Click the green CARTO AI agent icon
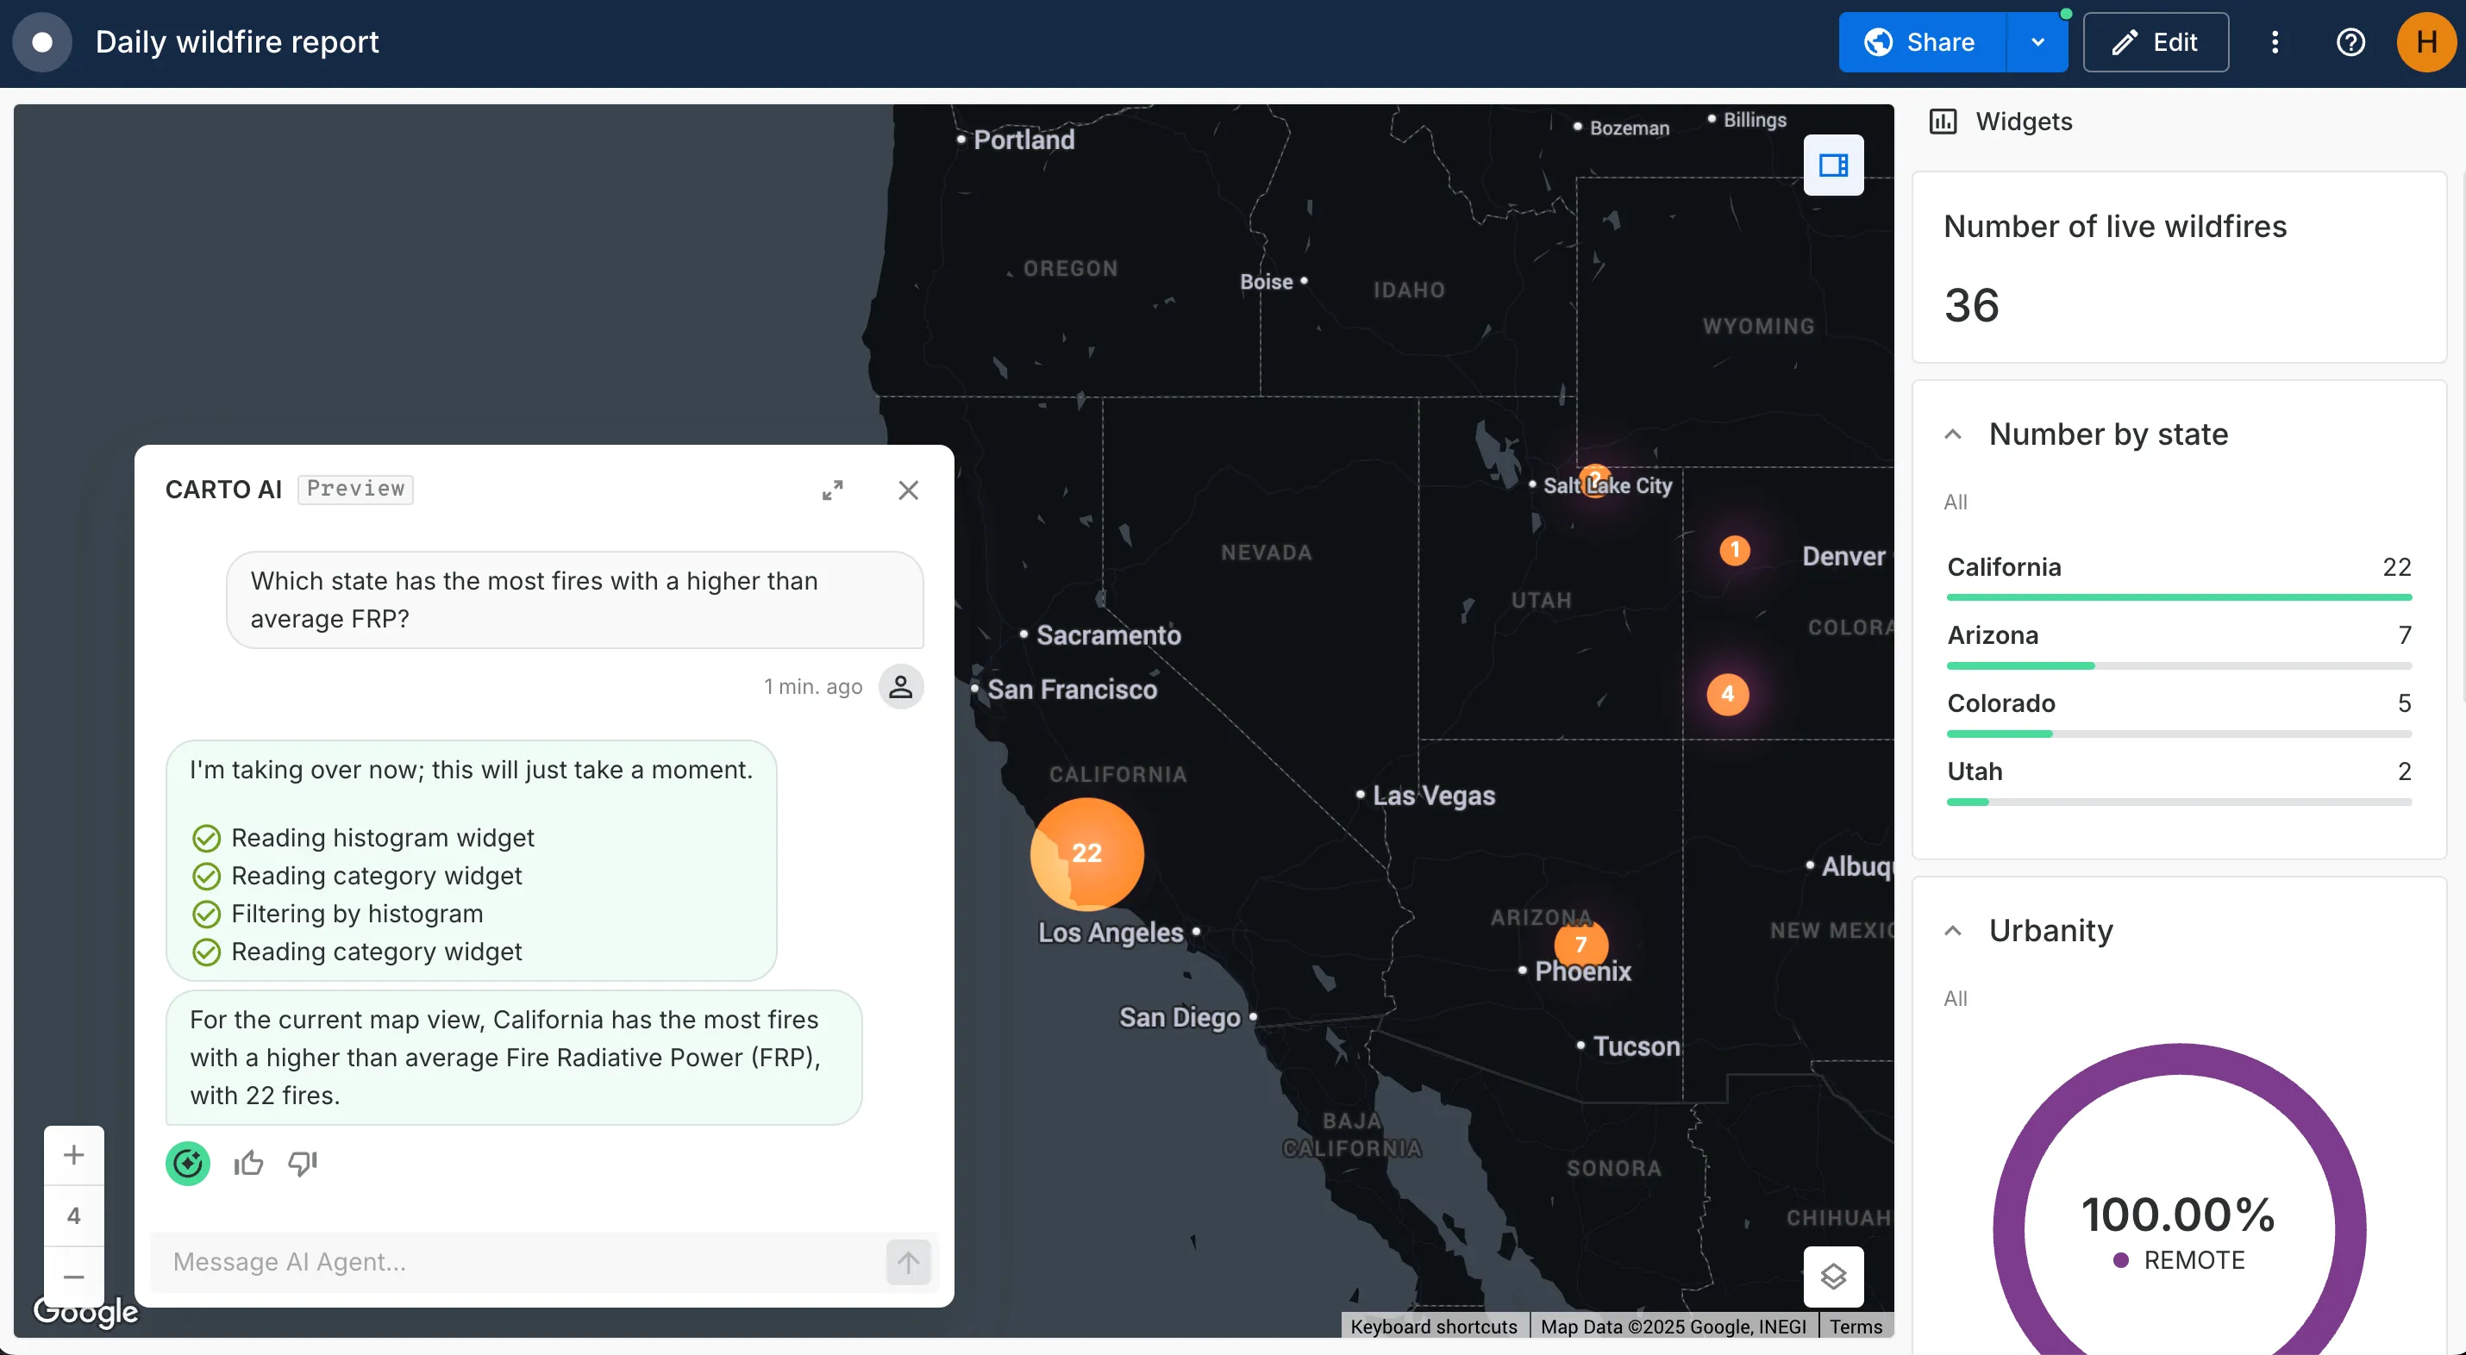The width and height of the screenshot is (2466, 1355). (x=188, y=1163)
